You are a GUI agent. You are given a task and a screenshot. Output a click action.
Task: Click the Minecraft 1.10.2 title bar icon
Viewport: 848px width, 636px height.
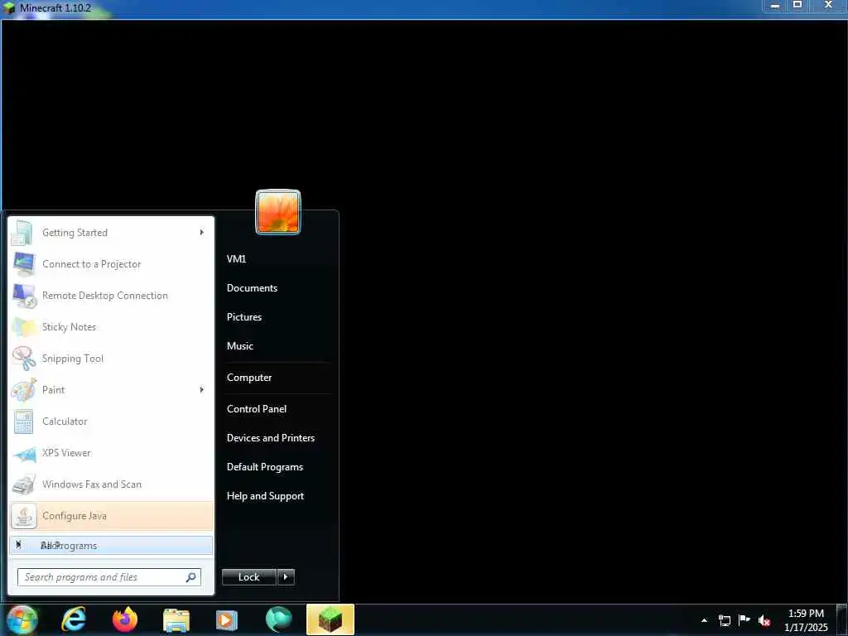point(9,8)
